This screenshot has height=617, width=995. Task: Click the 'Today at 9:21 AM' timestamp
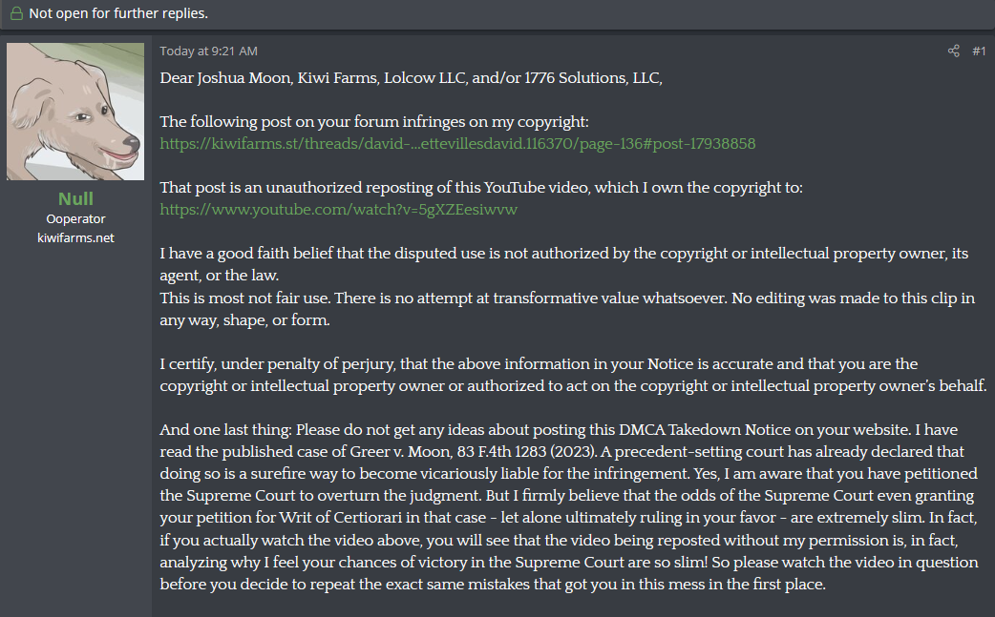pyautogui.click(x=208, y=51)
